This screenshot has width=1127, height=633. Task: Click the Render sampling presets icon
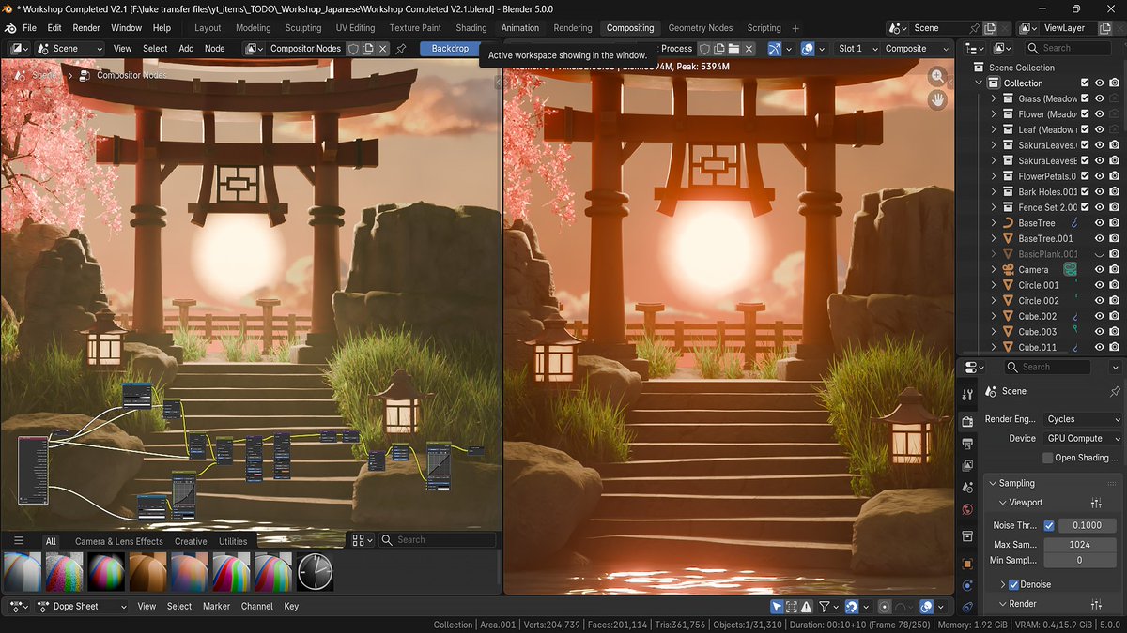[1096, 604]
